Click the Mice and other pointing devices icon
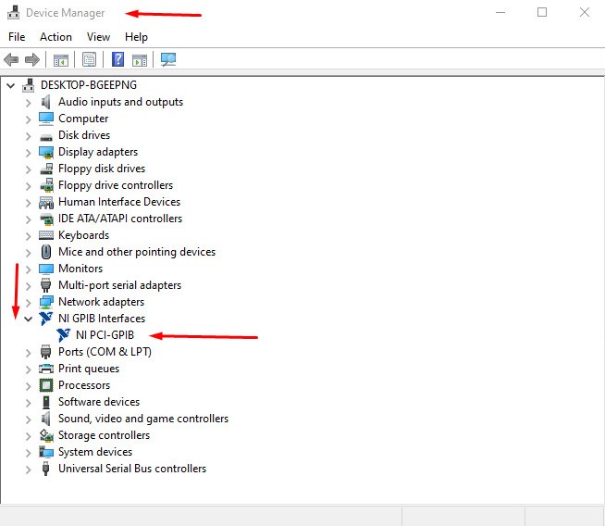The height and width of the screenshot is (526, 605). coord(46,252)
